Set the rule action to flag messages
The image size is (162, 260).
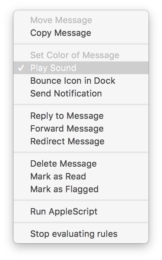81,189
